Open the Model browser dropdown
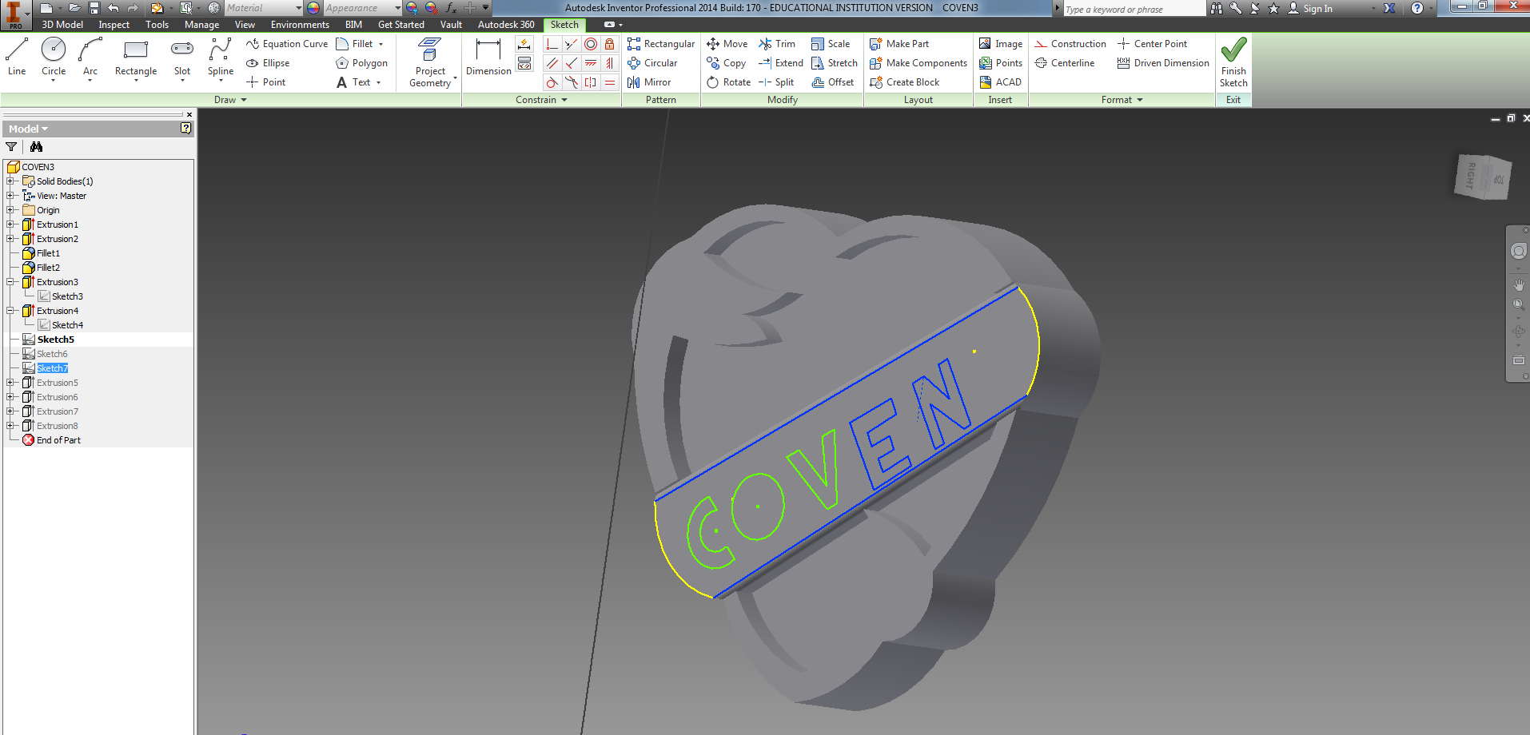The image size is (1530, 735). 28,129
